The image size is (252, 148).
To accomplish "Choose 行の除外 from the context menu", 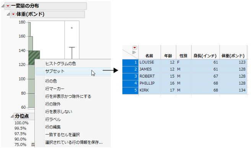I will 53,104.
